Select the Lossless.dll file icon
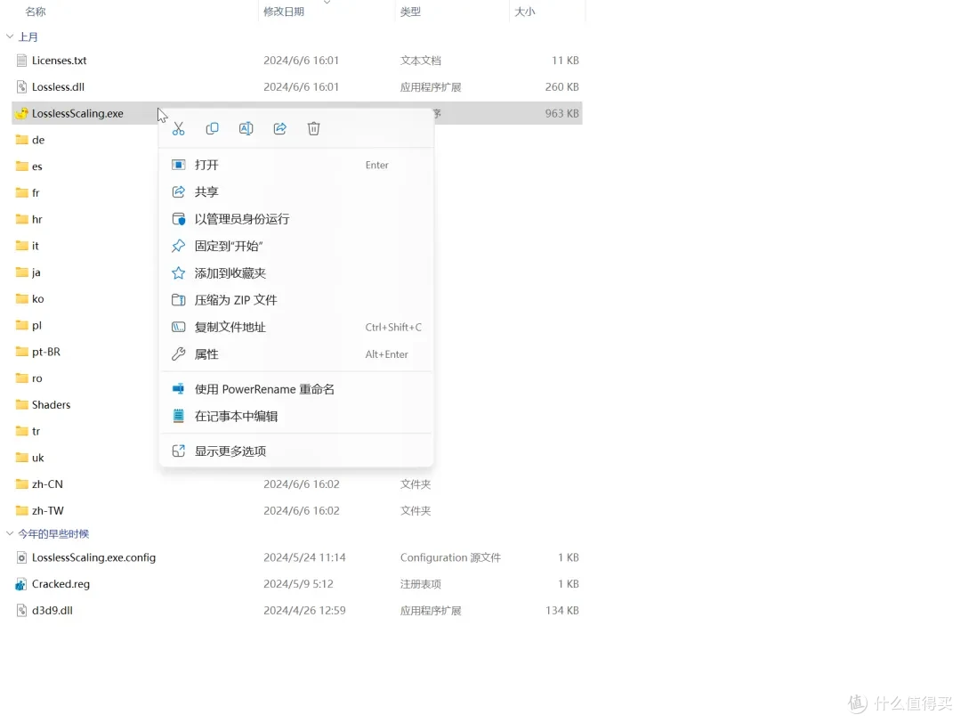Screen dimensions: 961x723 click(x=21, y=86)
